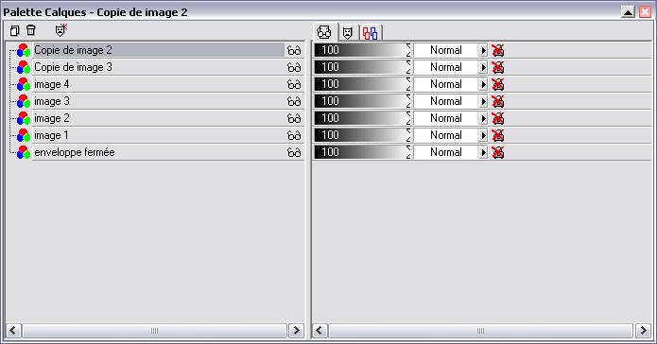The image size is (657, 344).
Task: Click right arrow of properties pane scrollbar
Action: (x=643, y=331)
